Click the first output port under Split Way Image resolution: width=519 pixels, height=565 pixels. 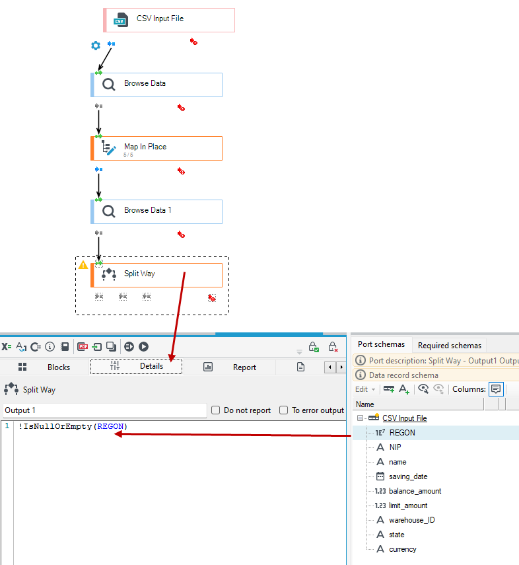point(99,297)
